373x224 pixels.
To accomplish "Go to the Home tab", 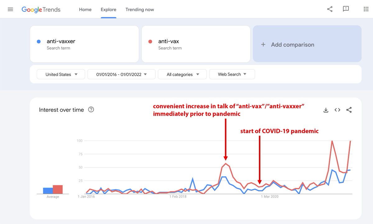I will (85, 9).
